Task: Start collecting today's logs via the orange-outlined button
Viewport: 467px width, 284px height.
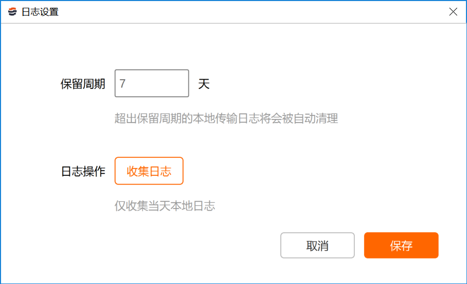Action: [149, 171]
